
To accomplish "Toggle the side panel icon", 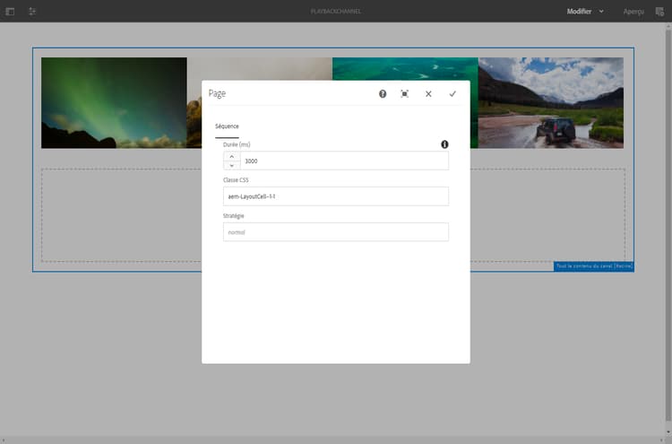I will click(10, 12).
